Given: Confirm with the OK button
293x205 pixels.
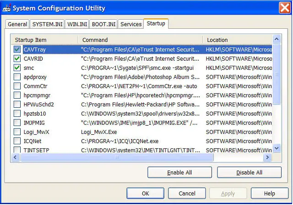Looking at the screenshot, I should pos(146,193).
